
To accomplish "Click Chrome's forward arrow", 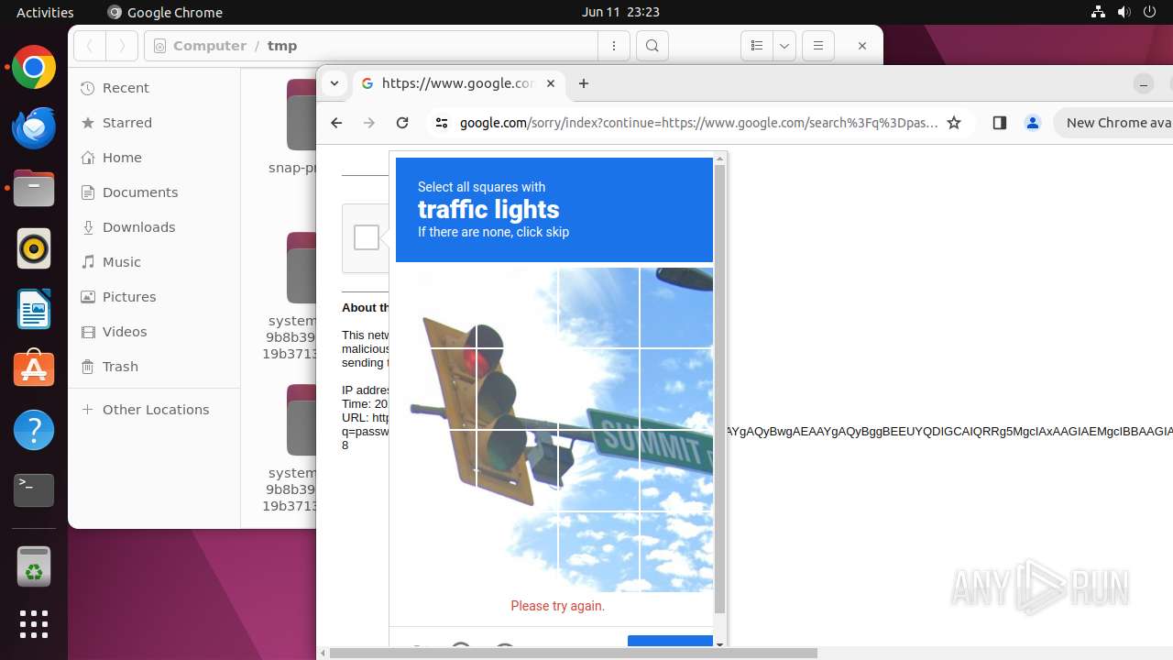I will click(369, 123).
